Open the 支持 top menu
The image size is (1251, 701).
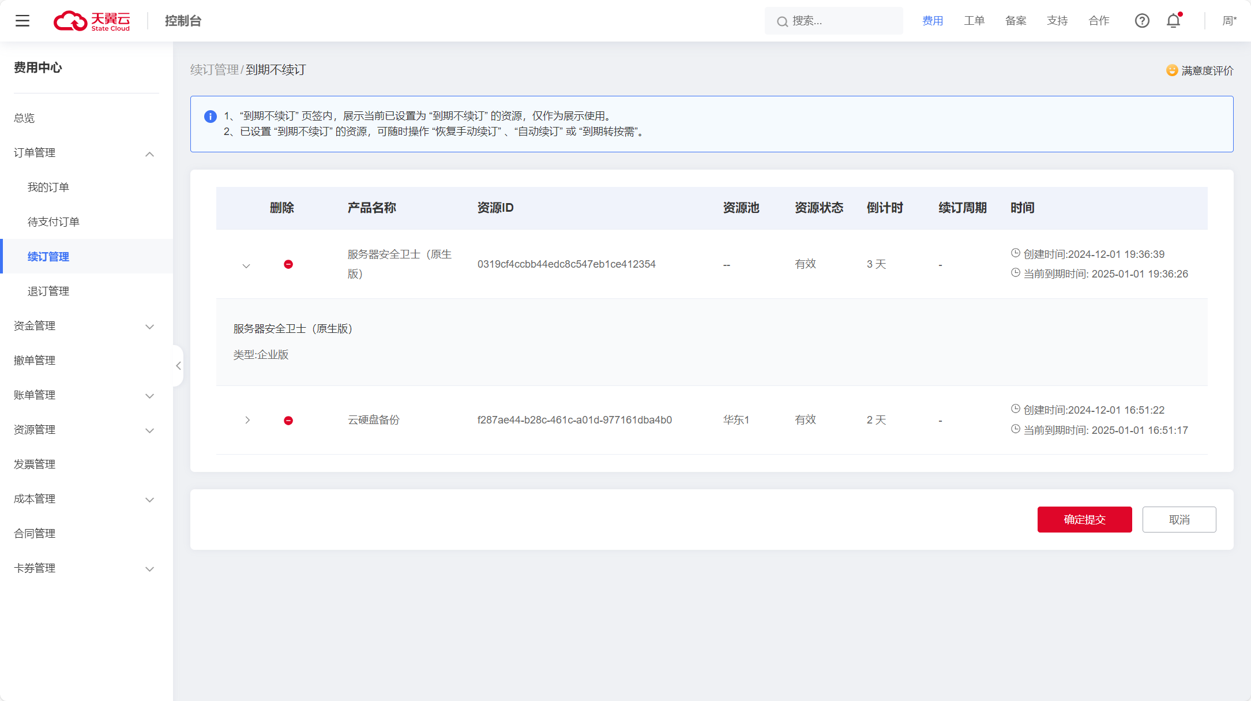point(1057,21)
